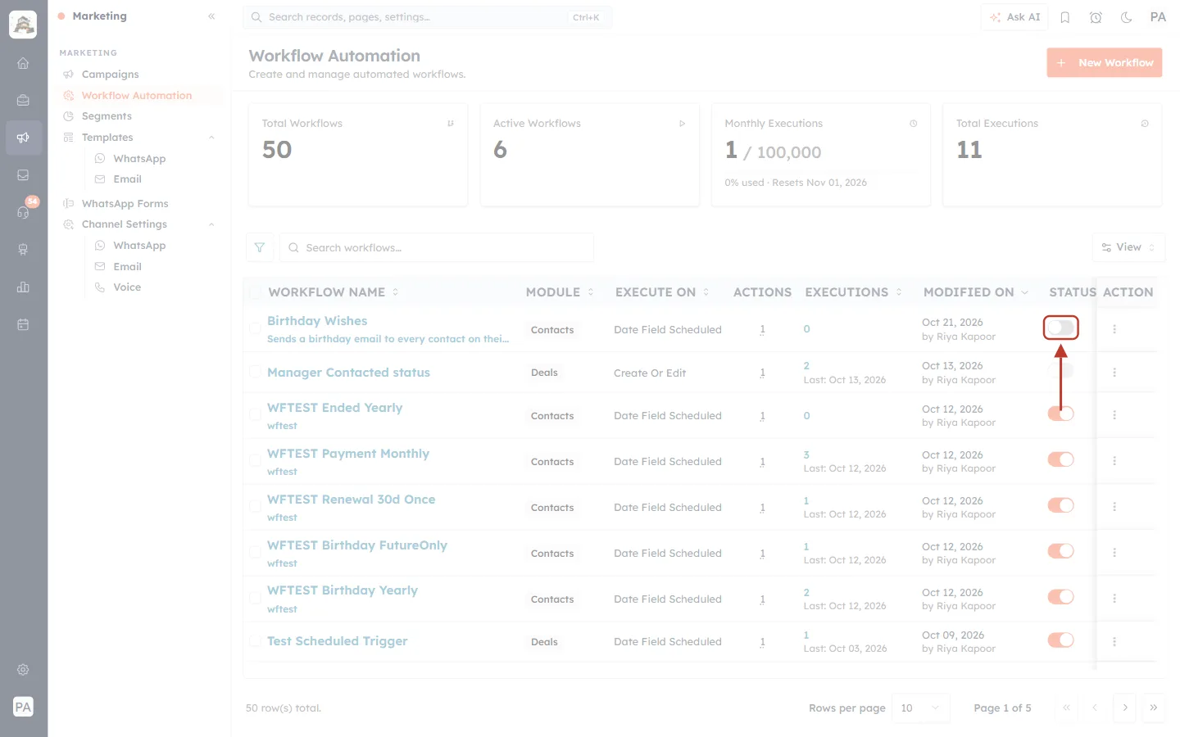The image size is (1180, 737).
Task: Click the PA user avatar in top bar
Action: click(1158, 17)
